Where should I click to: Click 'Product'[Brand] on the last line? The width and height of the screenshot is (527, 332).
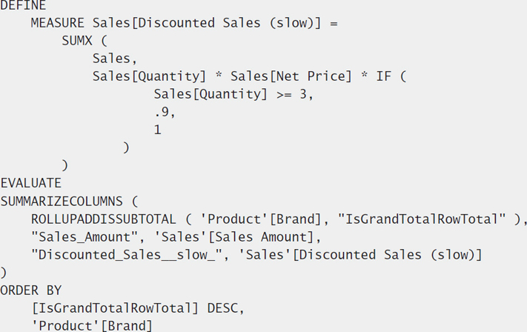coord(92,325)
